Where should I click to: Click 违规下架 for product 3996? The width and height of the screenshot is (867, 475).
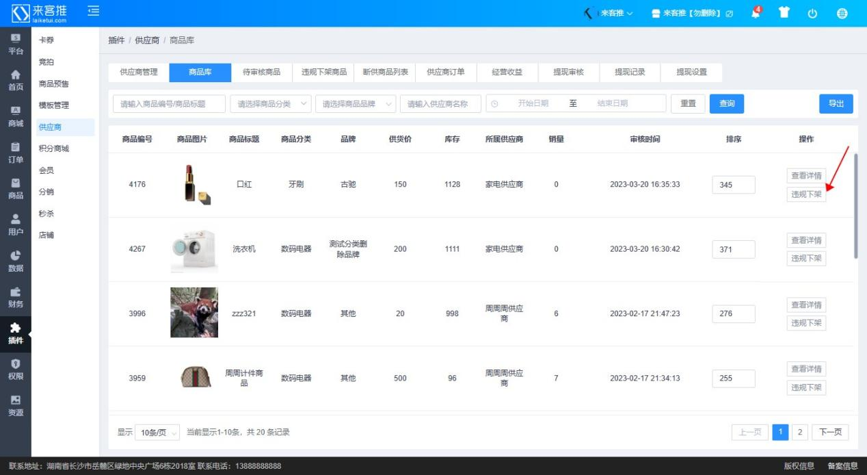(x=806, y=323)
